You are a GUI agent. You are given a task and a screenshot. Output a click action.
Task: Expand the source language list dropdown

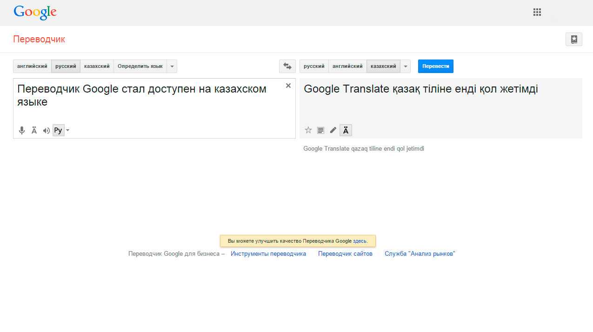(172, 66)
